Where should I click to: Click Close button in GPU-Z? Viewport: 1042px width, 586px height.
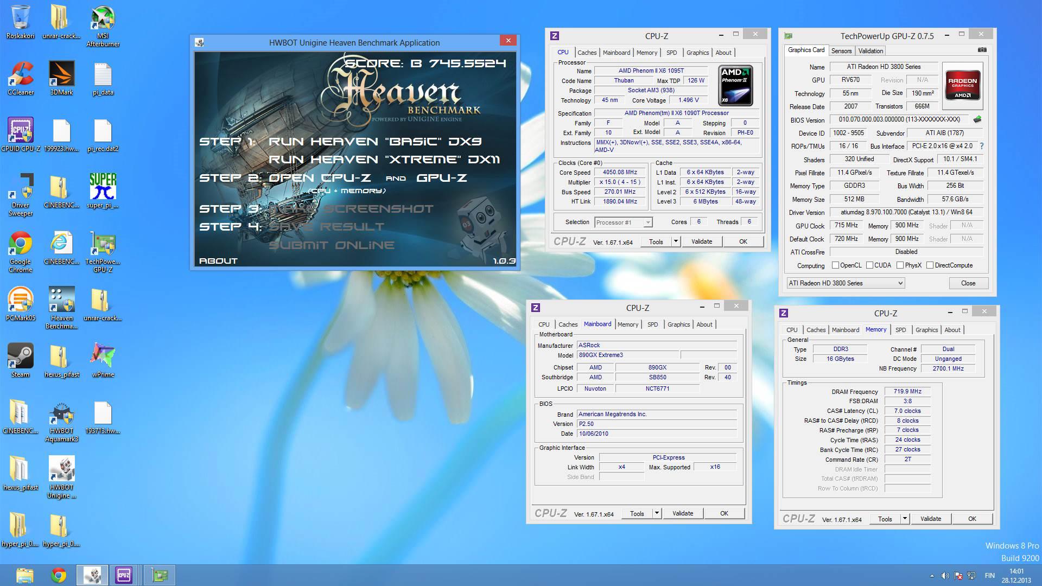tap(968, 283)
